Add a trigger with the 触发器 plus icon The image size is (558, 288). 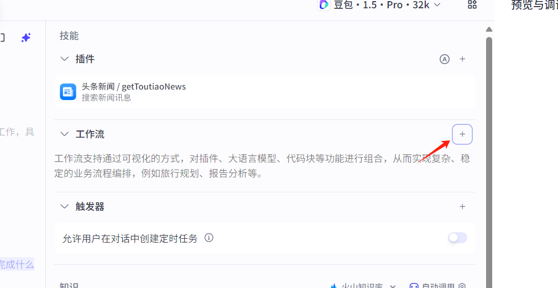coord(462,206)
